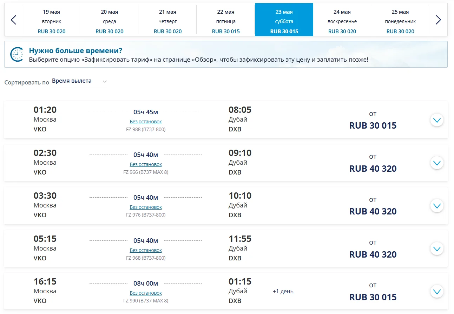Show later dates with right arrow

tap(438, 20)
